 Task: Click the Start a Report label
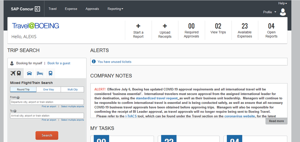[x=138, y=35]
